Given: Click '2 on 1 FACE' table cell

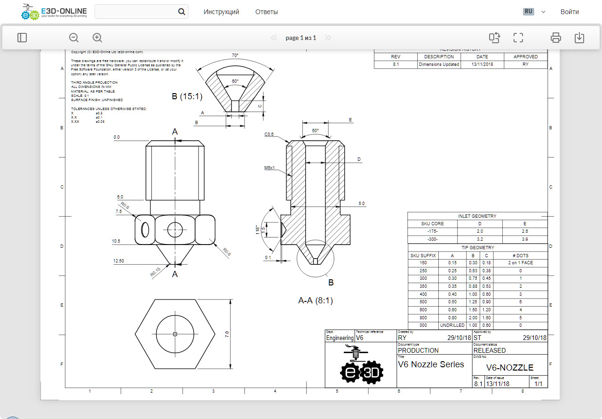Looking at the screenshot, I should click(521, 263).
